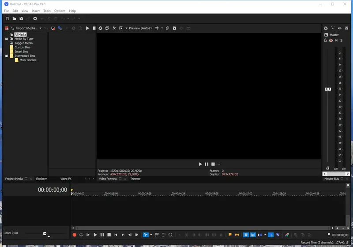Image resolution: width=353 pixels, height=247 pixels.
Task: Toggle the fader channels lock icon
Action: point(328,168)
